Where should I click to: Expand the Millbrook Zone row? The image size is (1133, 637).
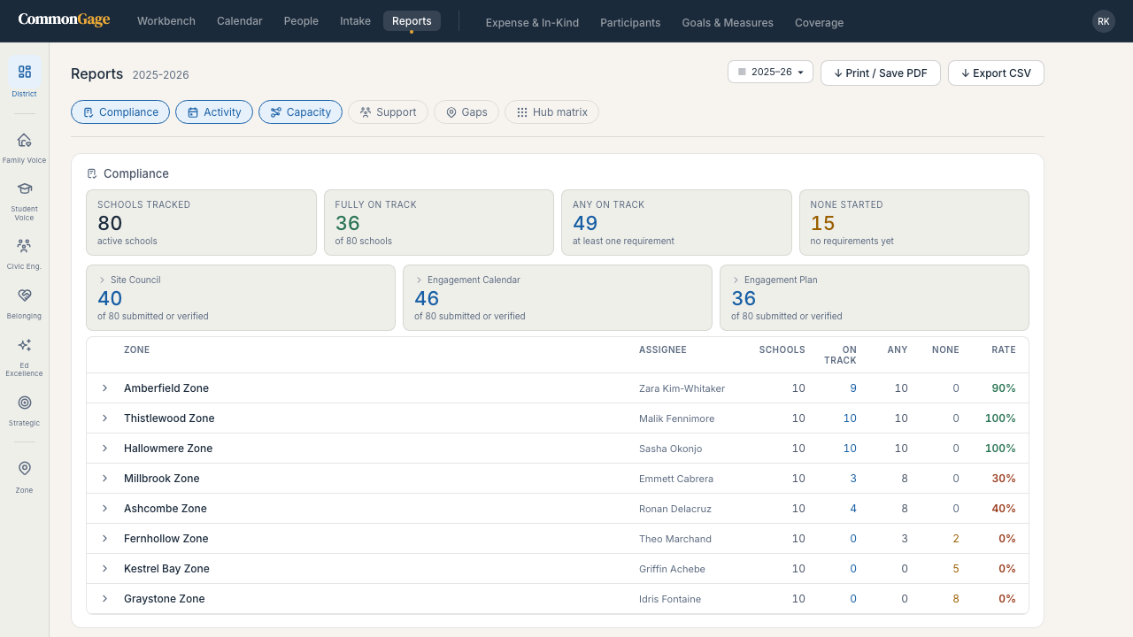104,479
